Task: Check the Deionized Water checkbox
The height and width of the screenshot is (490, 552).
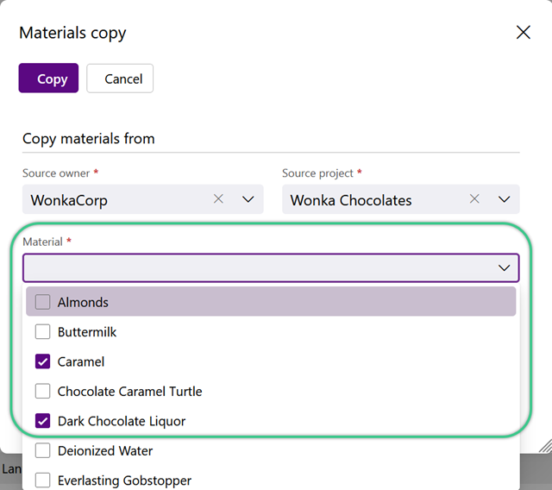Action: 42,450
